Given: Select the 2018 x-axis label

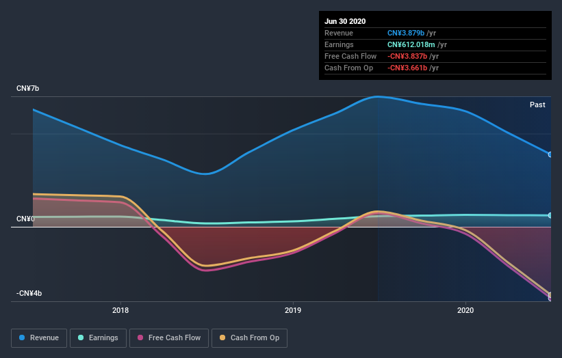Looking at the screenshot, I should click(x=120, y=310).
